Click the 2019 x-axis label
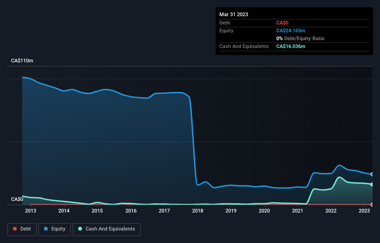This screenshot has width=380, height=243. [x=231, y=211]
